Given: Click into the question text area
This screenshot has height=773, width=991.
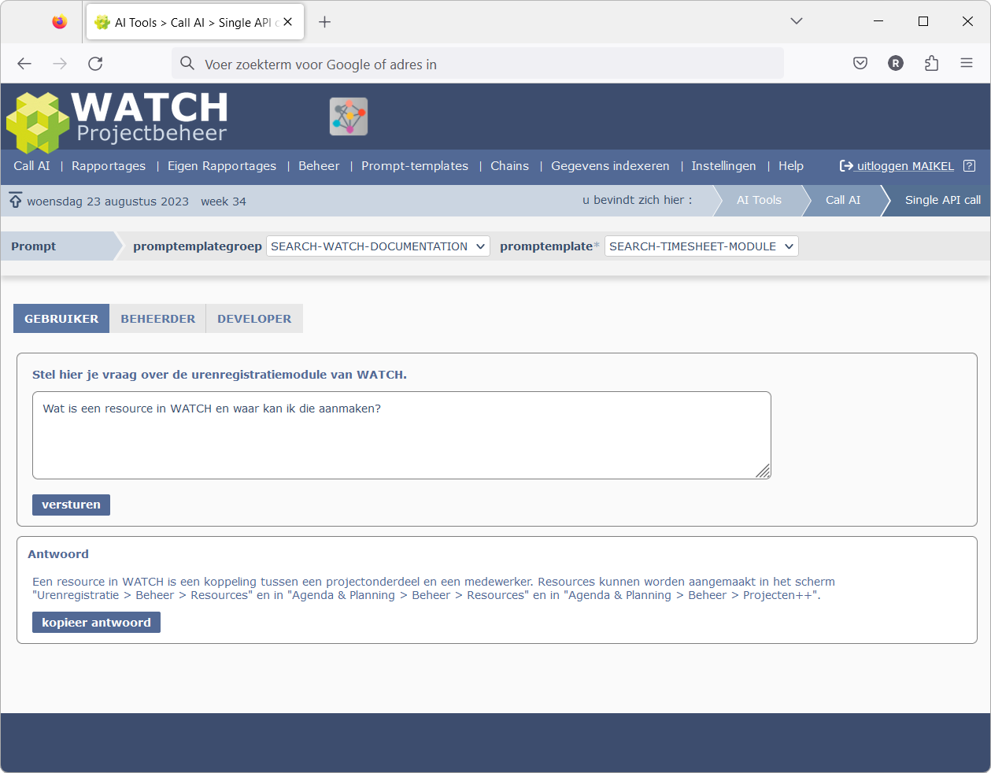Looking at the screenshot, I should 401,435.
